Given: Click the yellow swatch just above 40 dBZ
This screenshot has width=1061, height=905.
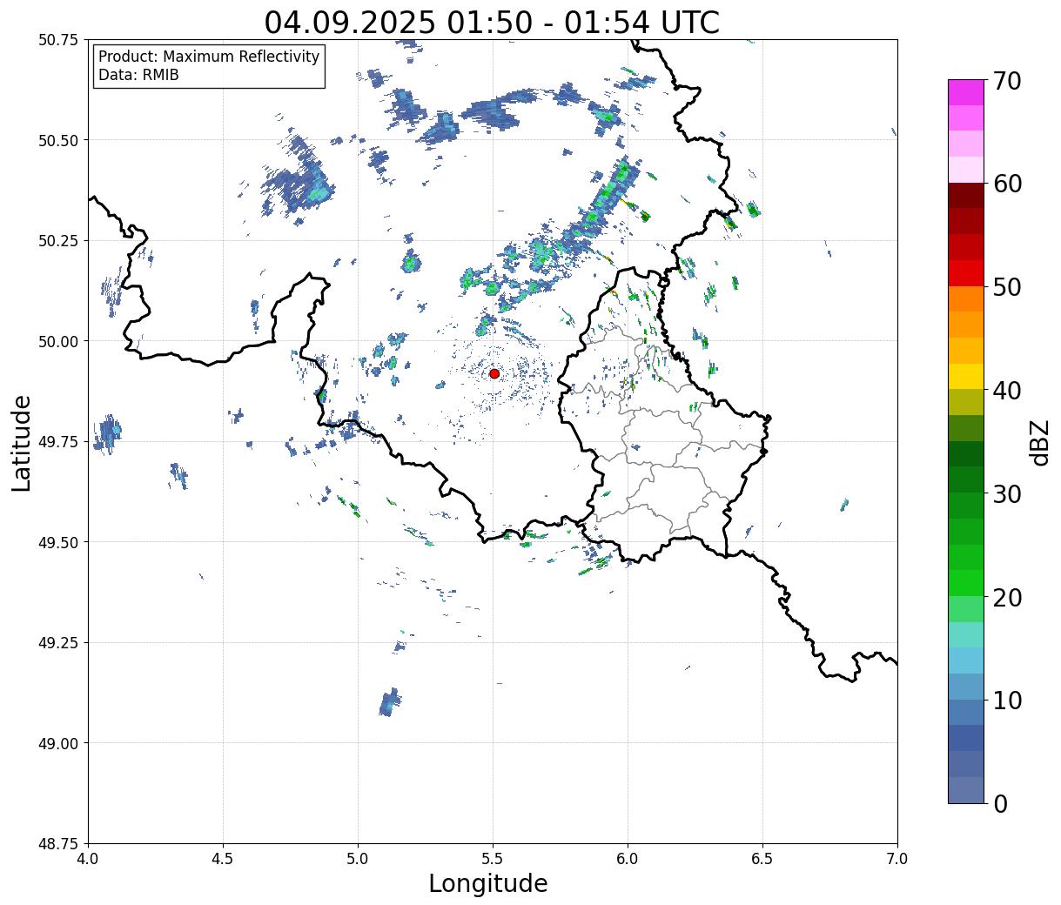Looking at the screenshot, I should (966, 376).
